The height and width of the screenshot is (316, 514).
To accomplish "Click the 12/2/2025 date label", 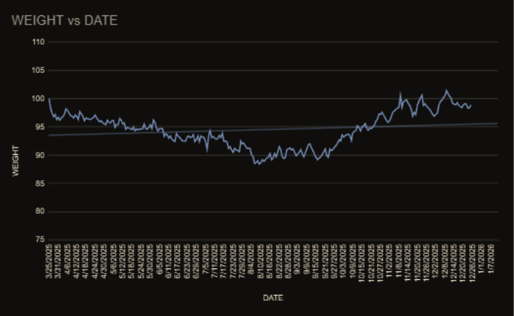I will click(x=435, y=261).
